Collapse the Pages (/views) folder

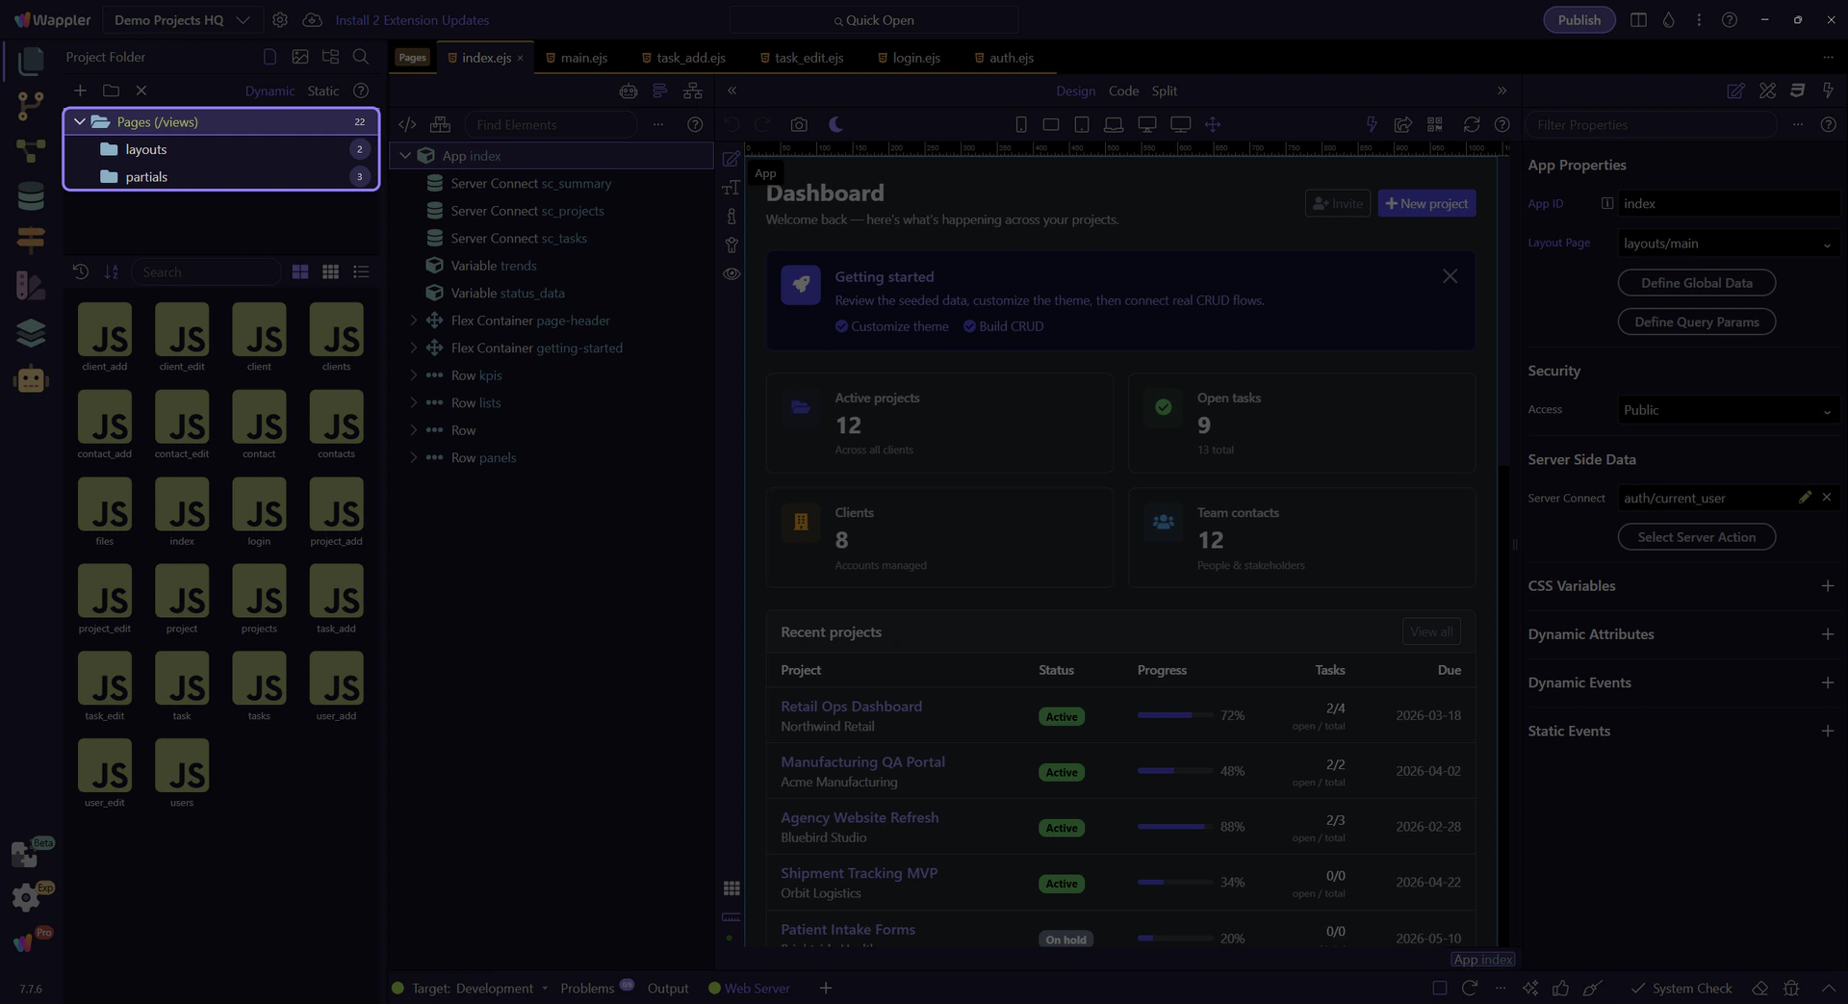click(80, 122)
